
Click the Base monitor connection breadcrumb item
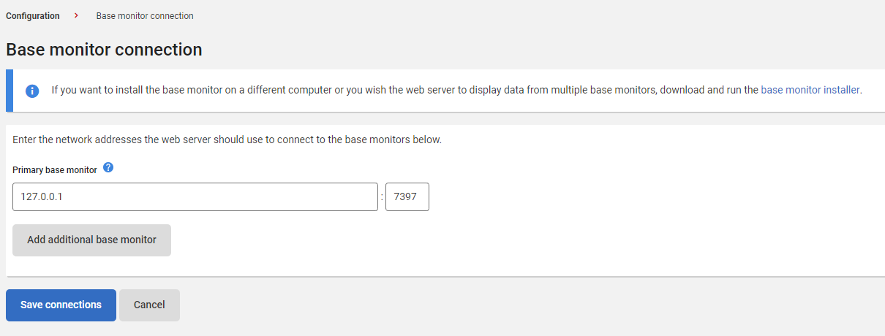[145, 15]
